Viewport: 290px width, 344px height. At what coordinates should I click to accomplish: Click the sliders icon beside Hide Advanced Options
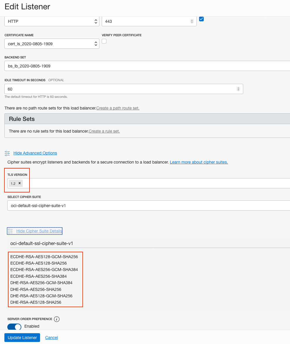coord(7,153)
